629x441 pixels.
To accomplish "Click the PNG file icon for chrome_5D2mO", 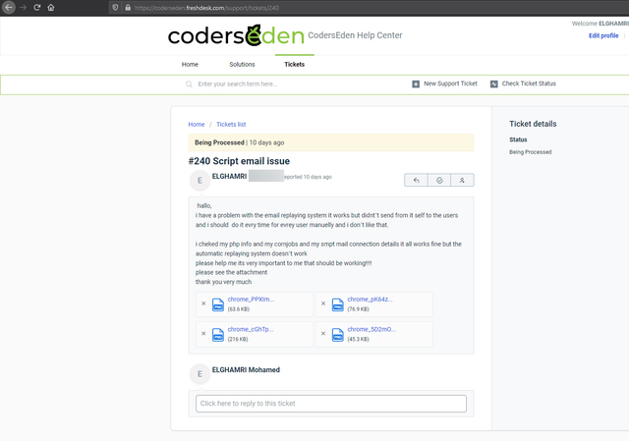I will click(x=338, y=335).
